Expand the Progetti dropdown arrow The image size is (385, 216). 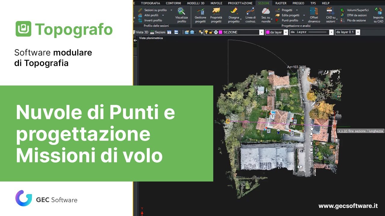[297, 10]
